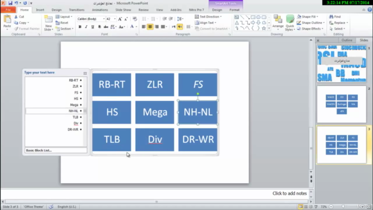373x210 pixels.
Task: Toggle Bold formatting
Action: click(80, 27)
